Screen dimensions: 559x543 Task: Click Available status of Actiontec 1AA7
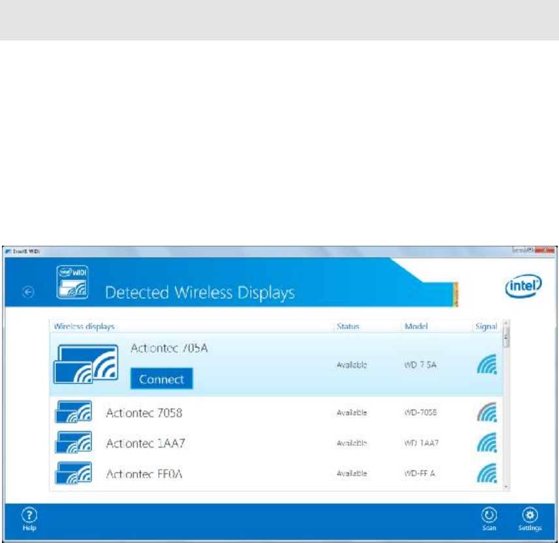pyautogui.click(x=352, y=443)
